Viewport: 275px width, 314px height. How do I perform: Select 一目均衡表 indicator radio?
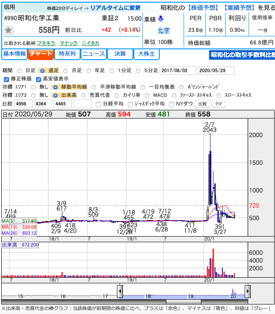pos(143,87)
